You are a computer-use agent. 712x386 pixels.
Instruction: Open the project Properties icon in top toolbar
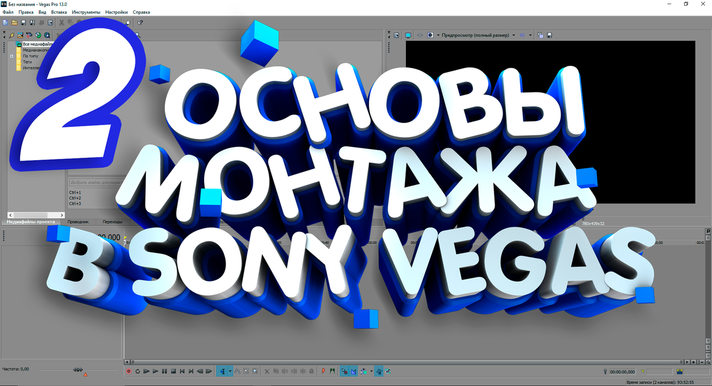[x=50, y=23]
